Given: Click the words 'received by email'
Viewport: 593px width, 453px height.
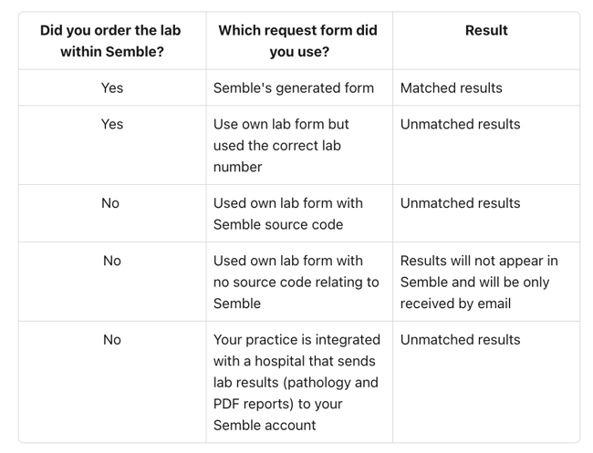Looking at the screenshot, I should (x=455, y=304).
